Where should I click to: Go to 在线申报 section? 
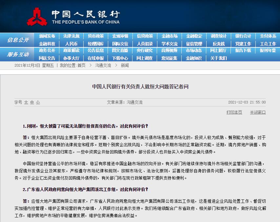click(96, 58)
